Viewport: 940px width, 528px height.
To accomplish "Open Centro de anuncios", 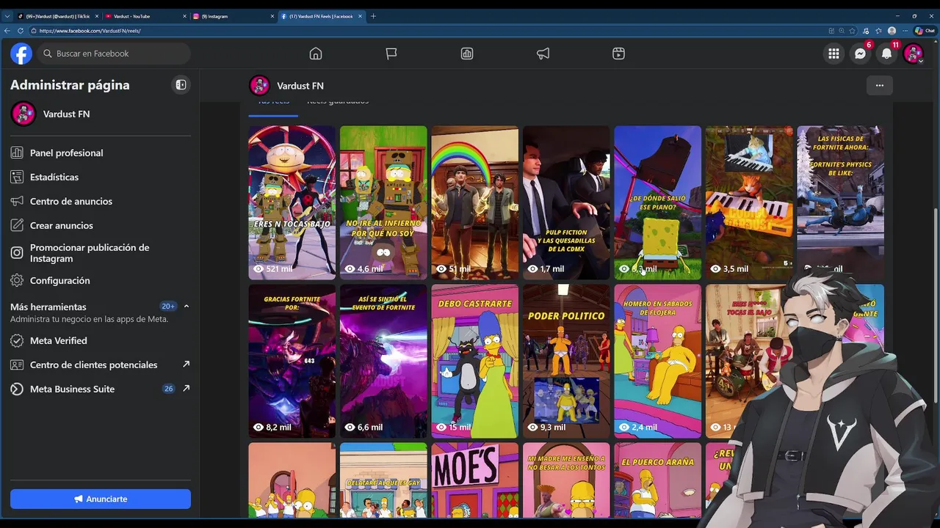I will (101, 201).
